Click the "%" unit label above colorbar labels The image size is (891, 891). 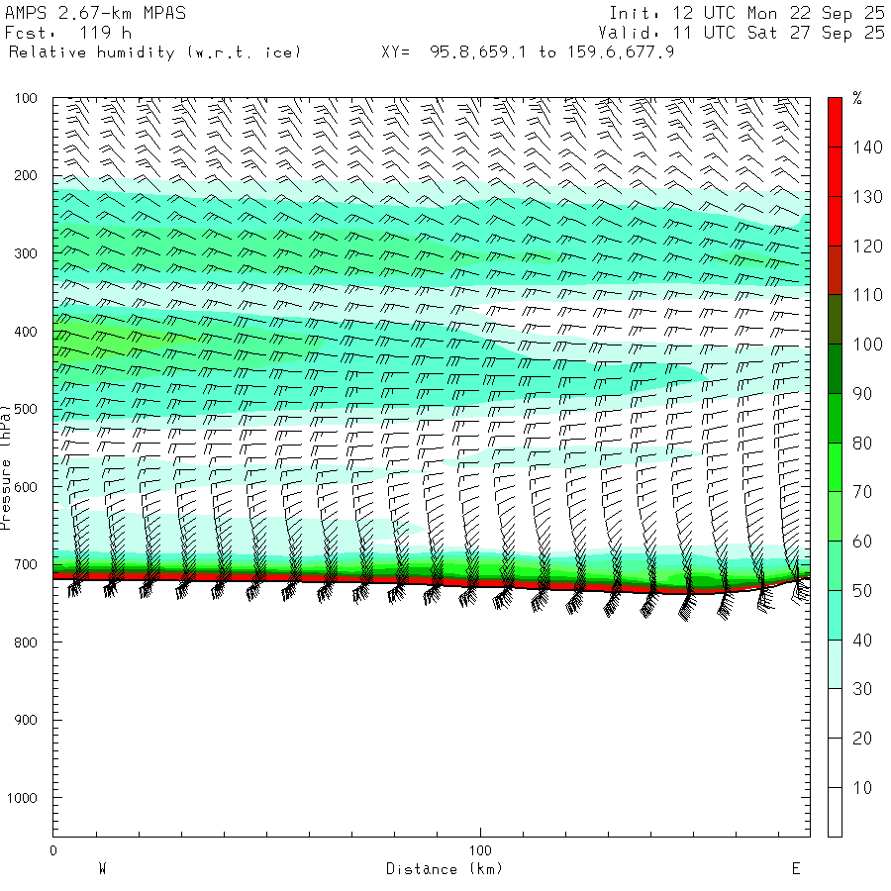click(857, 98)
